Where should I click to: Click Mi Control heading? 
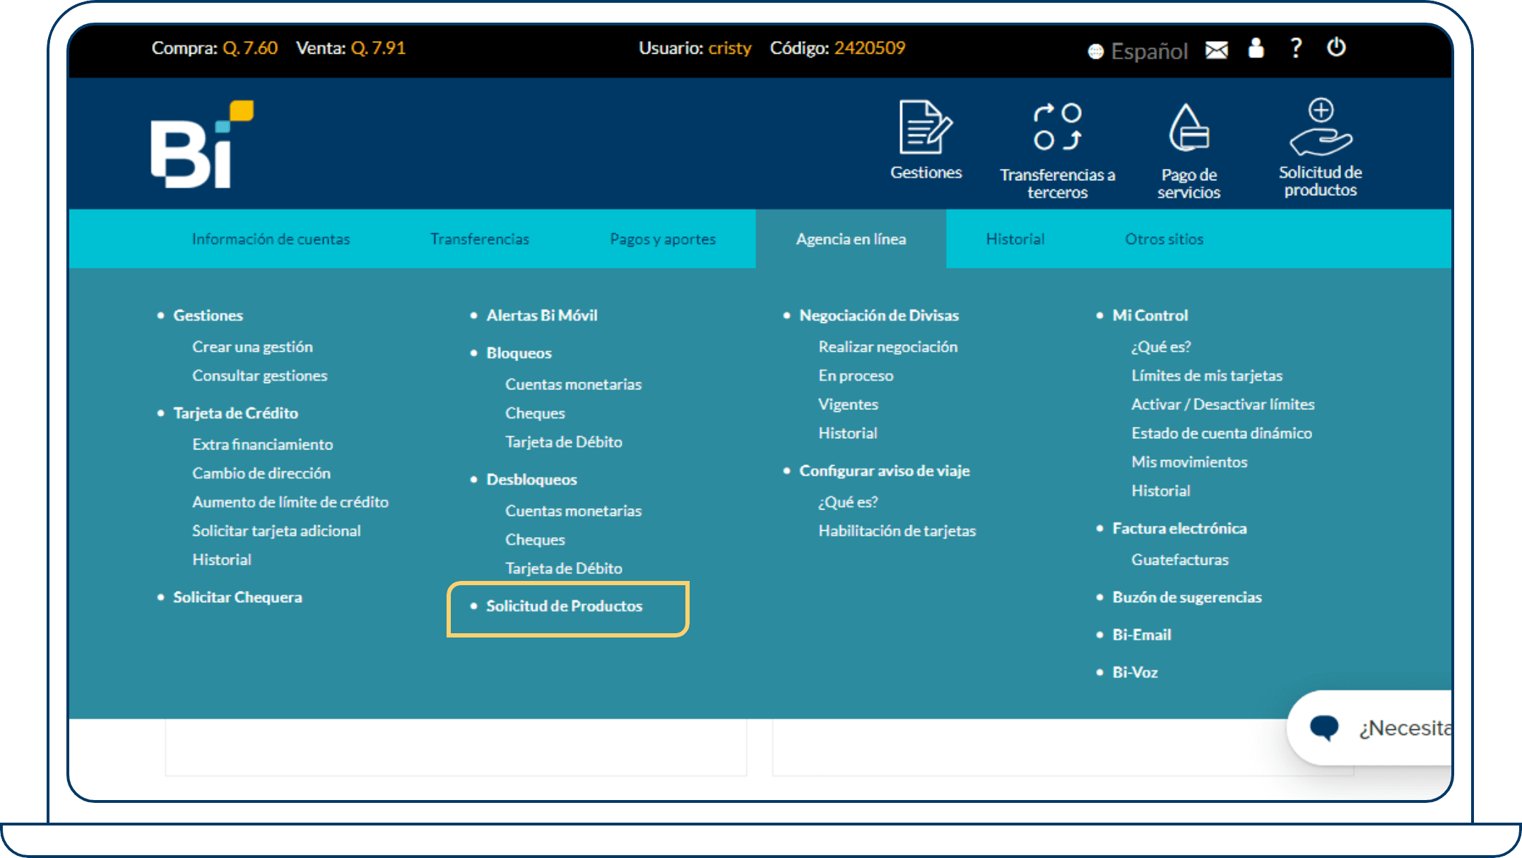coord(1150,315)
